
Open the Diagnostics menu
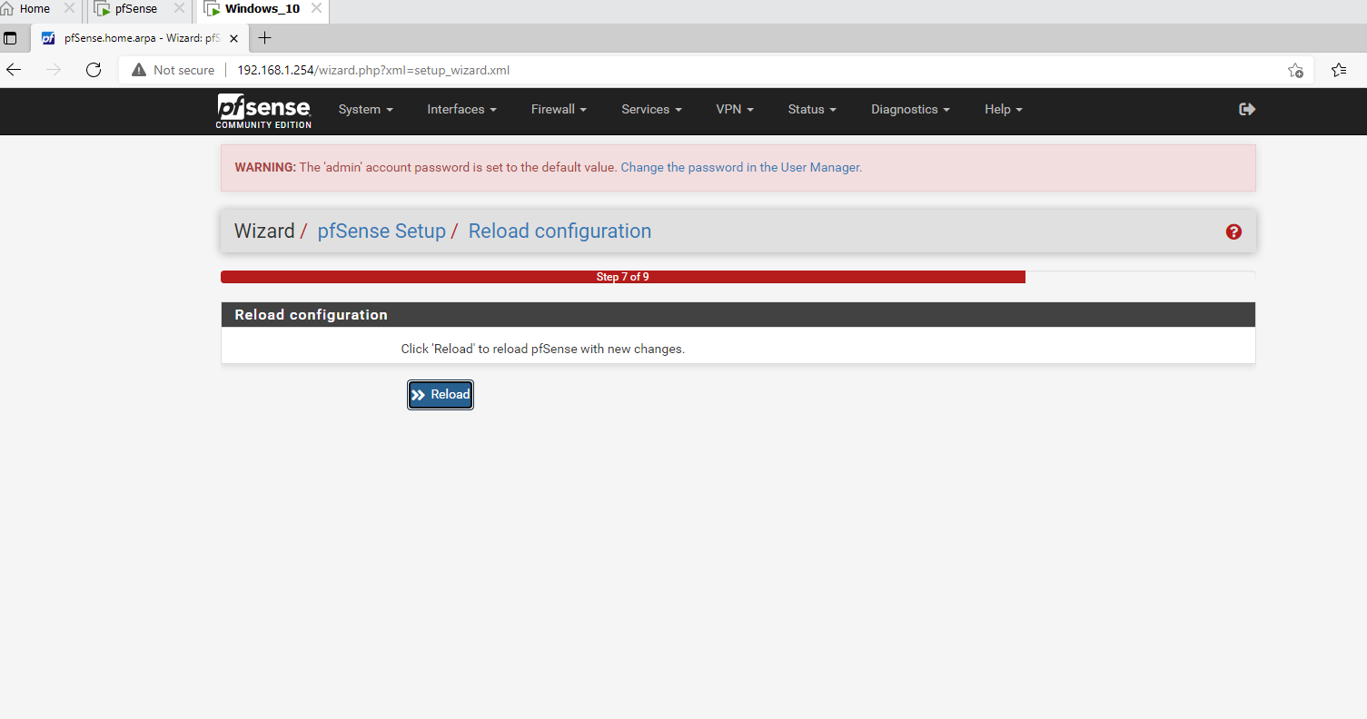click(x=910, y=109)
